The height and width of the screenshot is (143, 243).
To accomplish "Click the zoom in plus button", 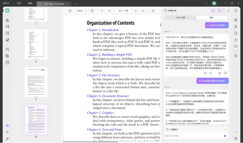I will coord(92,11).
